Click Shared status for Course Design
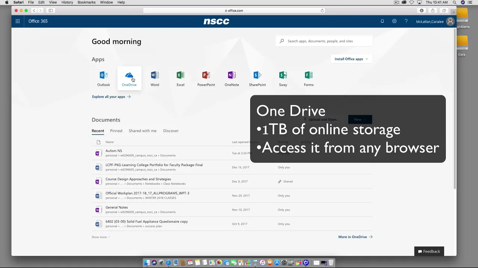The height and width of the screenshot is (268, 478). (x=285, y=182)
